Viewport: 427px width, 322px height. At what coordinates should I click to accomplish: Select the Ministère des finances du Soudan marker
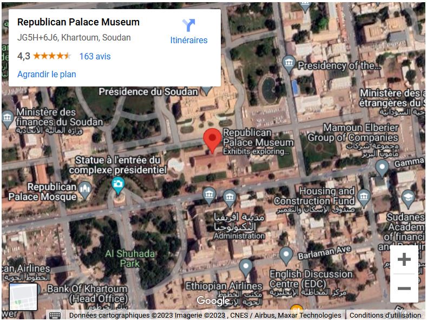8,119
